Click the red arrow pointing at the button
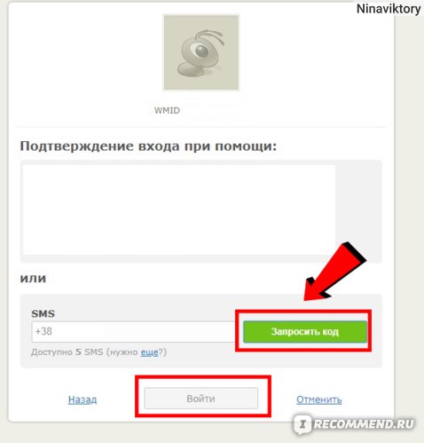Image resolution: width=424 pixels, height=443 pixels. (334, 271)
